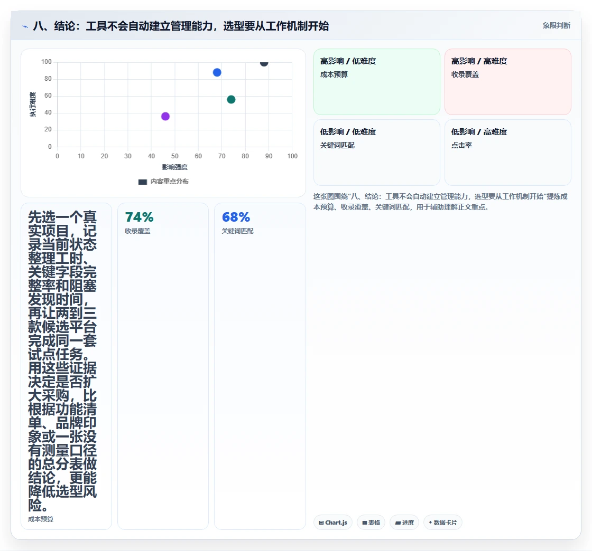Click the 68% metric value
Viewport: 592px width, 551px height.
pyautogui.click(x=236, y=217)
